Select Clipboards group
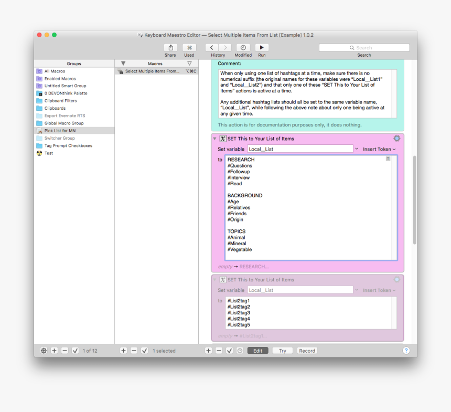 click(74, 108)
